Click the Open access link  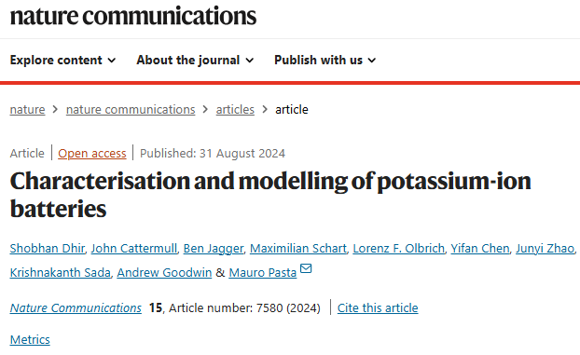[x=92, y=153]
